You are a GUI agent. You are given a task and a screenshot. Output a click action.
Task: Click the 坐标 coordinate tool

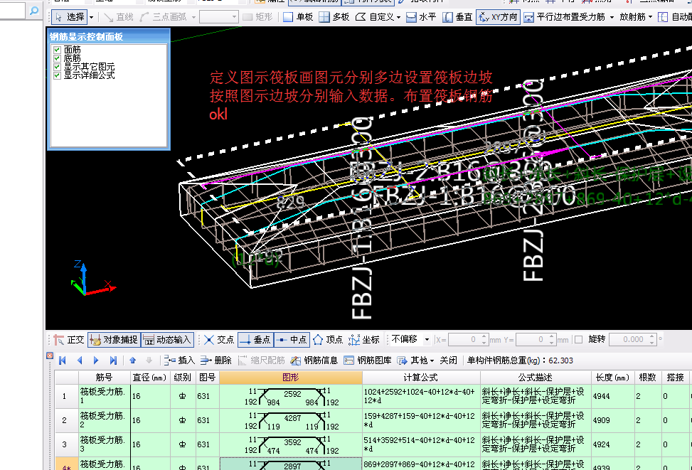364,339
